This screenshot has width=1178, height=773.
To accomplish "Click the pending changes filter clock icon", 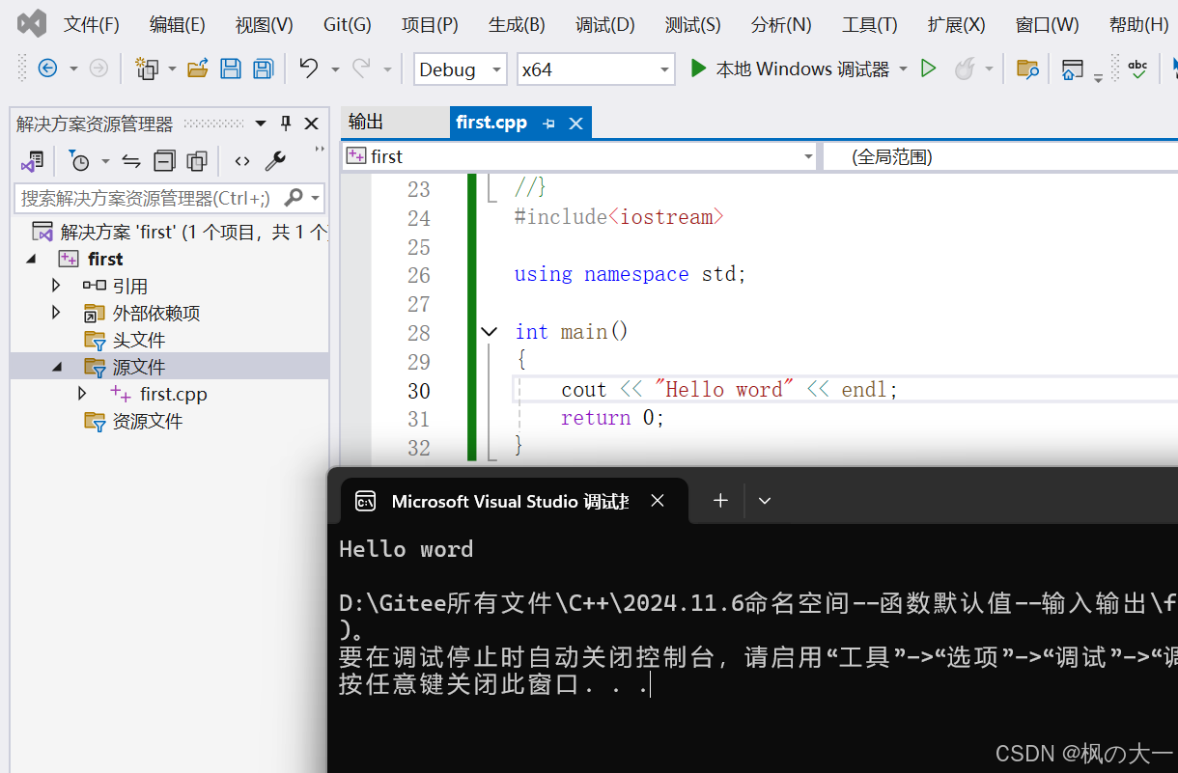I will [80, 161].
